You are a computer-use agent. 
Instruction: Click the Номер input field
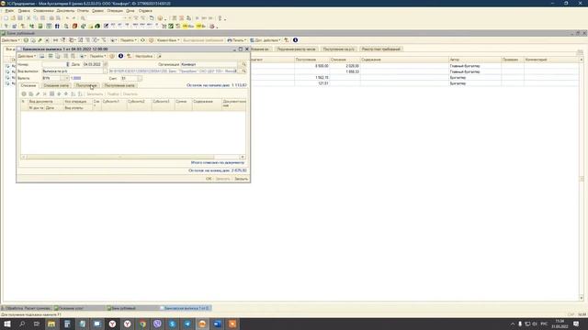pyautogui.click(x=55, y=64)
